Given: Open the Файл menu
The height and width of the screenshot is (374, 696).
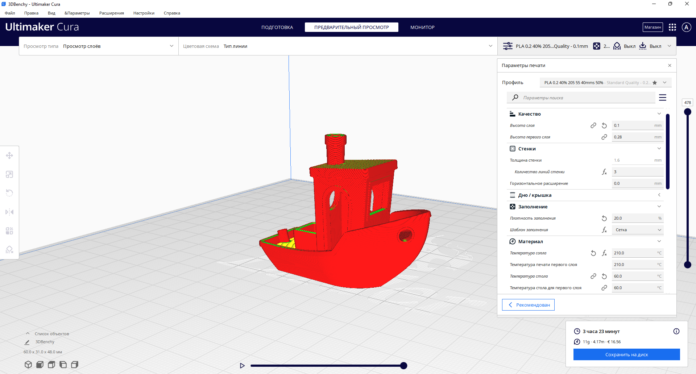Looking at the screenshot, I should pos(10,13).
